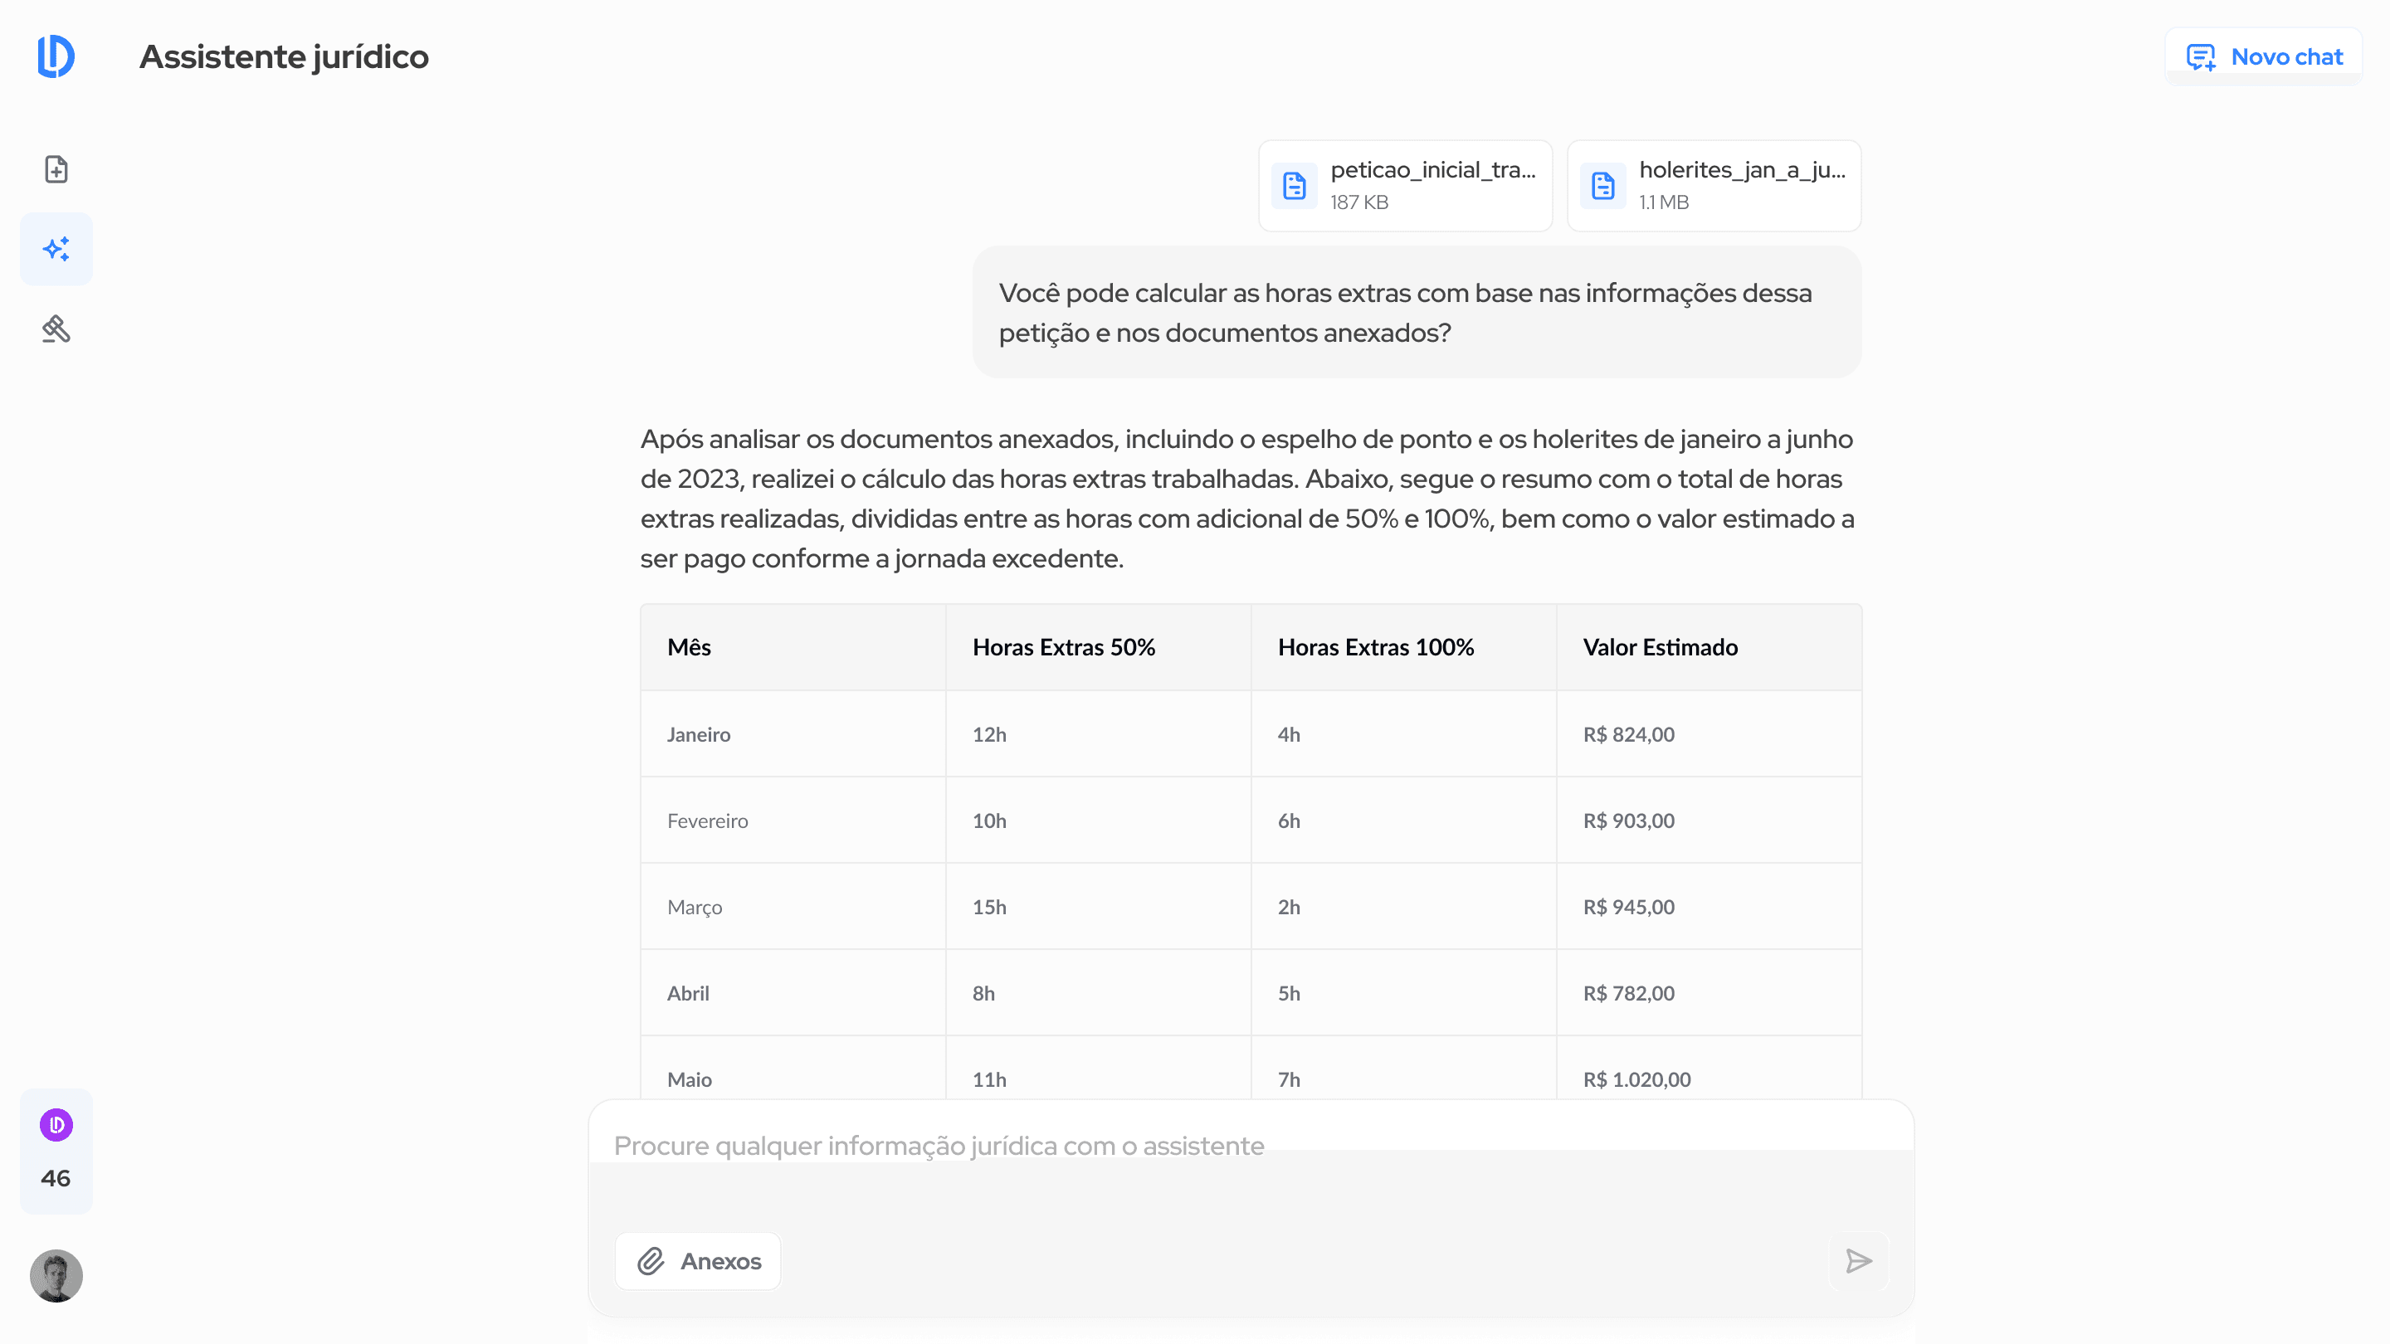Click the 187 KB file size
This screenshot has height=1344, width=2390.
tap(1359, 202)
